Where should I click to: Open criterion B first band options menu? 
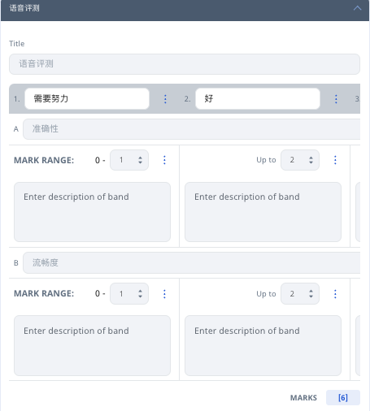(164, 294)
